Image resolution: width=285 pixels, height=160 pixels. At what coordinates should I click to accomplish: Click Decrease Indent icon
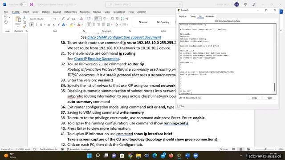[112, 19]
